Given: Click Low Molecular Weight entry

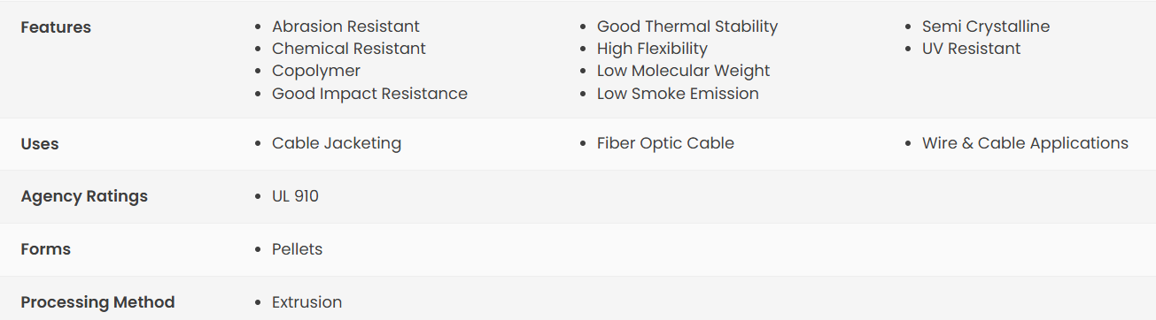Looking at the screenshot, I should pos(683,71).
